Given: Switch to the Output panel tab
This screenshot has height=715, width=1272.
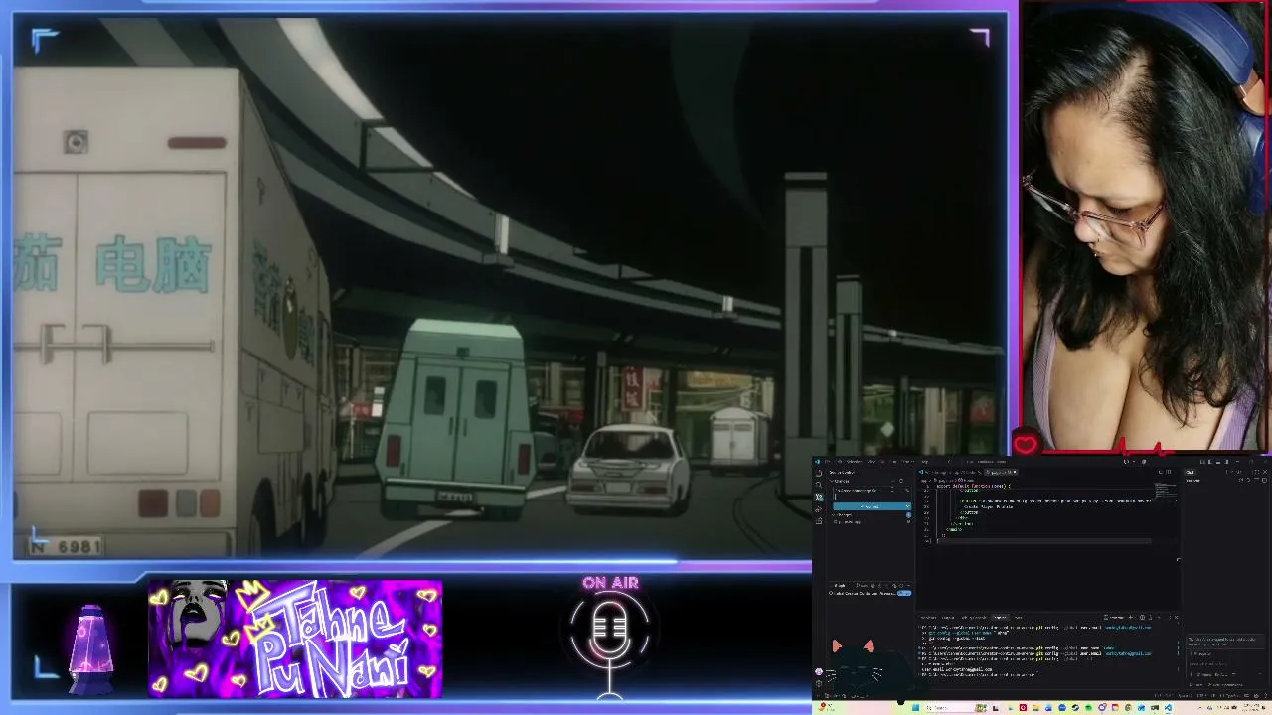Looking at the screenshot, I should click(948, 617).
